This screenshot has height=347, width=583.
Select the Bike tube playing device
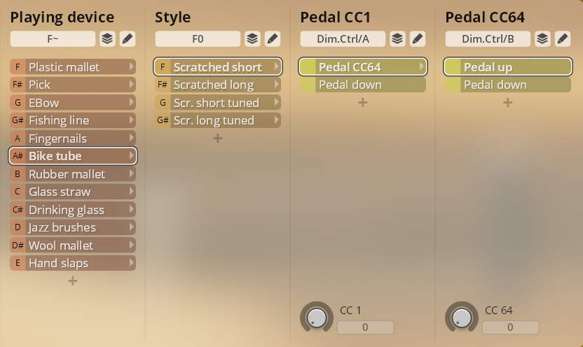point(73,156)
